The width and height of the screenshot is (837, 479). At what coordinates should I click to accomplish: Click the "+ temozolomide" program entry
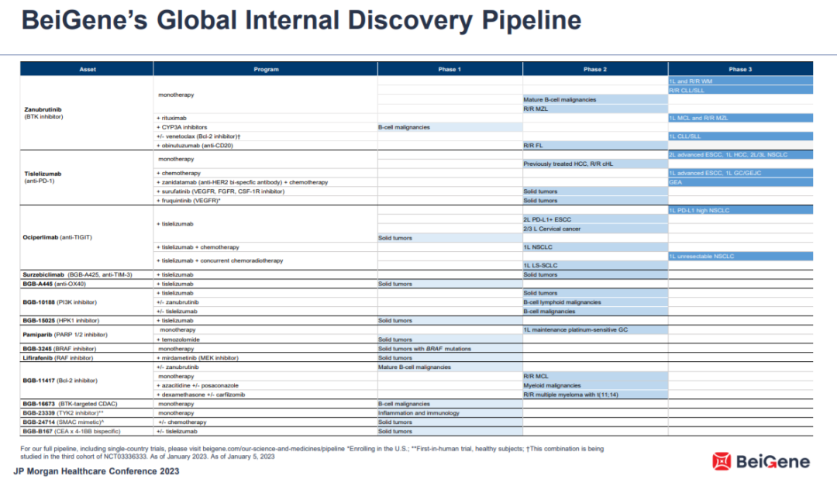coord(177,339)
